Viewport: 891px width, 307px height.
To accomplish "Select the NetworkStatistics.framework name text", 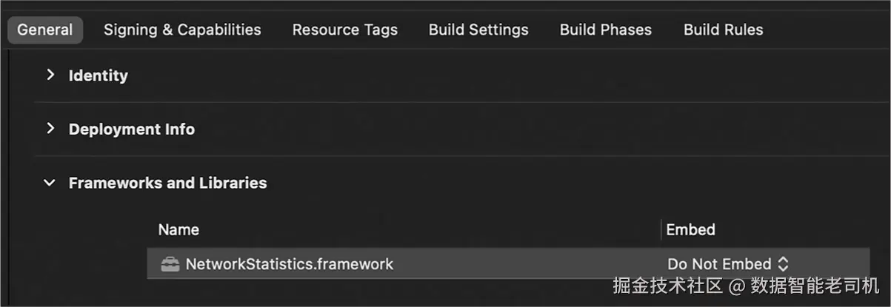I will (289, 264).
